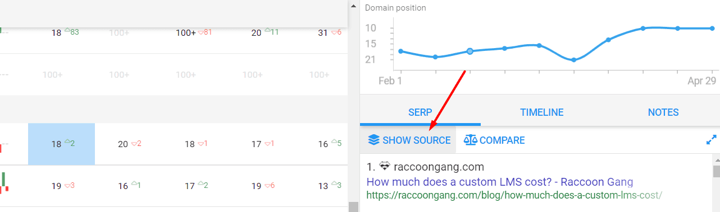This screenshot has width=720, height=212.
Task: Open the NOTES tab
Action: pos(663,112)
